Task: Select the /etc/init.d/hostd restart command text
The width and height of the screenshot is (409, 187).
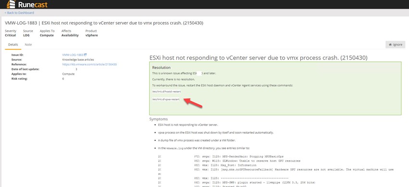Action: pyautogui.click(x=166, y=92)
